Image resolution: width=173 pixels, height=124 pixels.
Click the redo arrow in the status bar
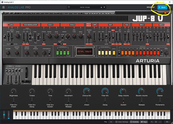point(160,122)
